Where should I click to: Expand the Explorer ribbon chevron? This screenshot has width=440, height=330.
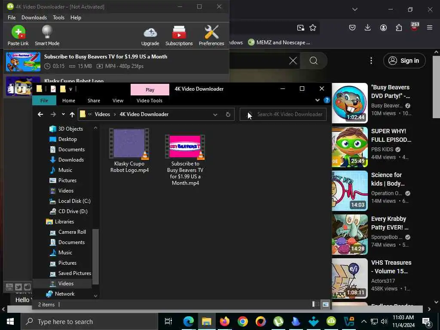coord(318,100)
